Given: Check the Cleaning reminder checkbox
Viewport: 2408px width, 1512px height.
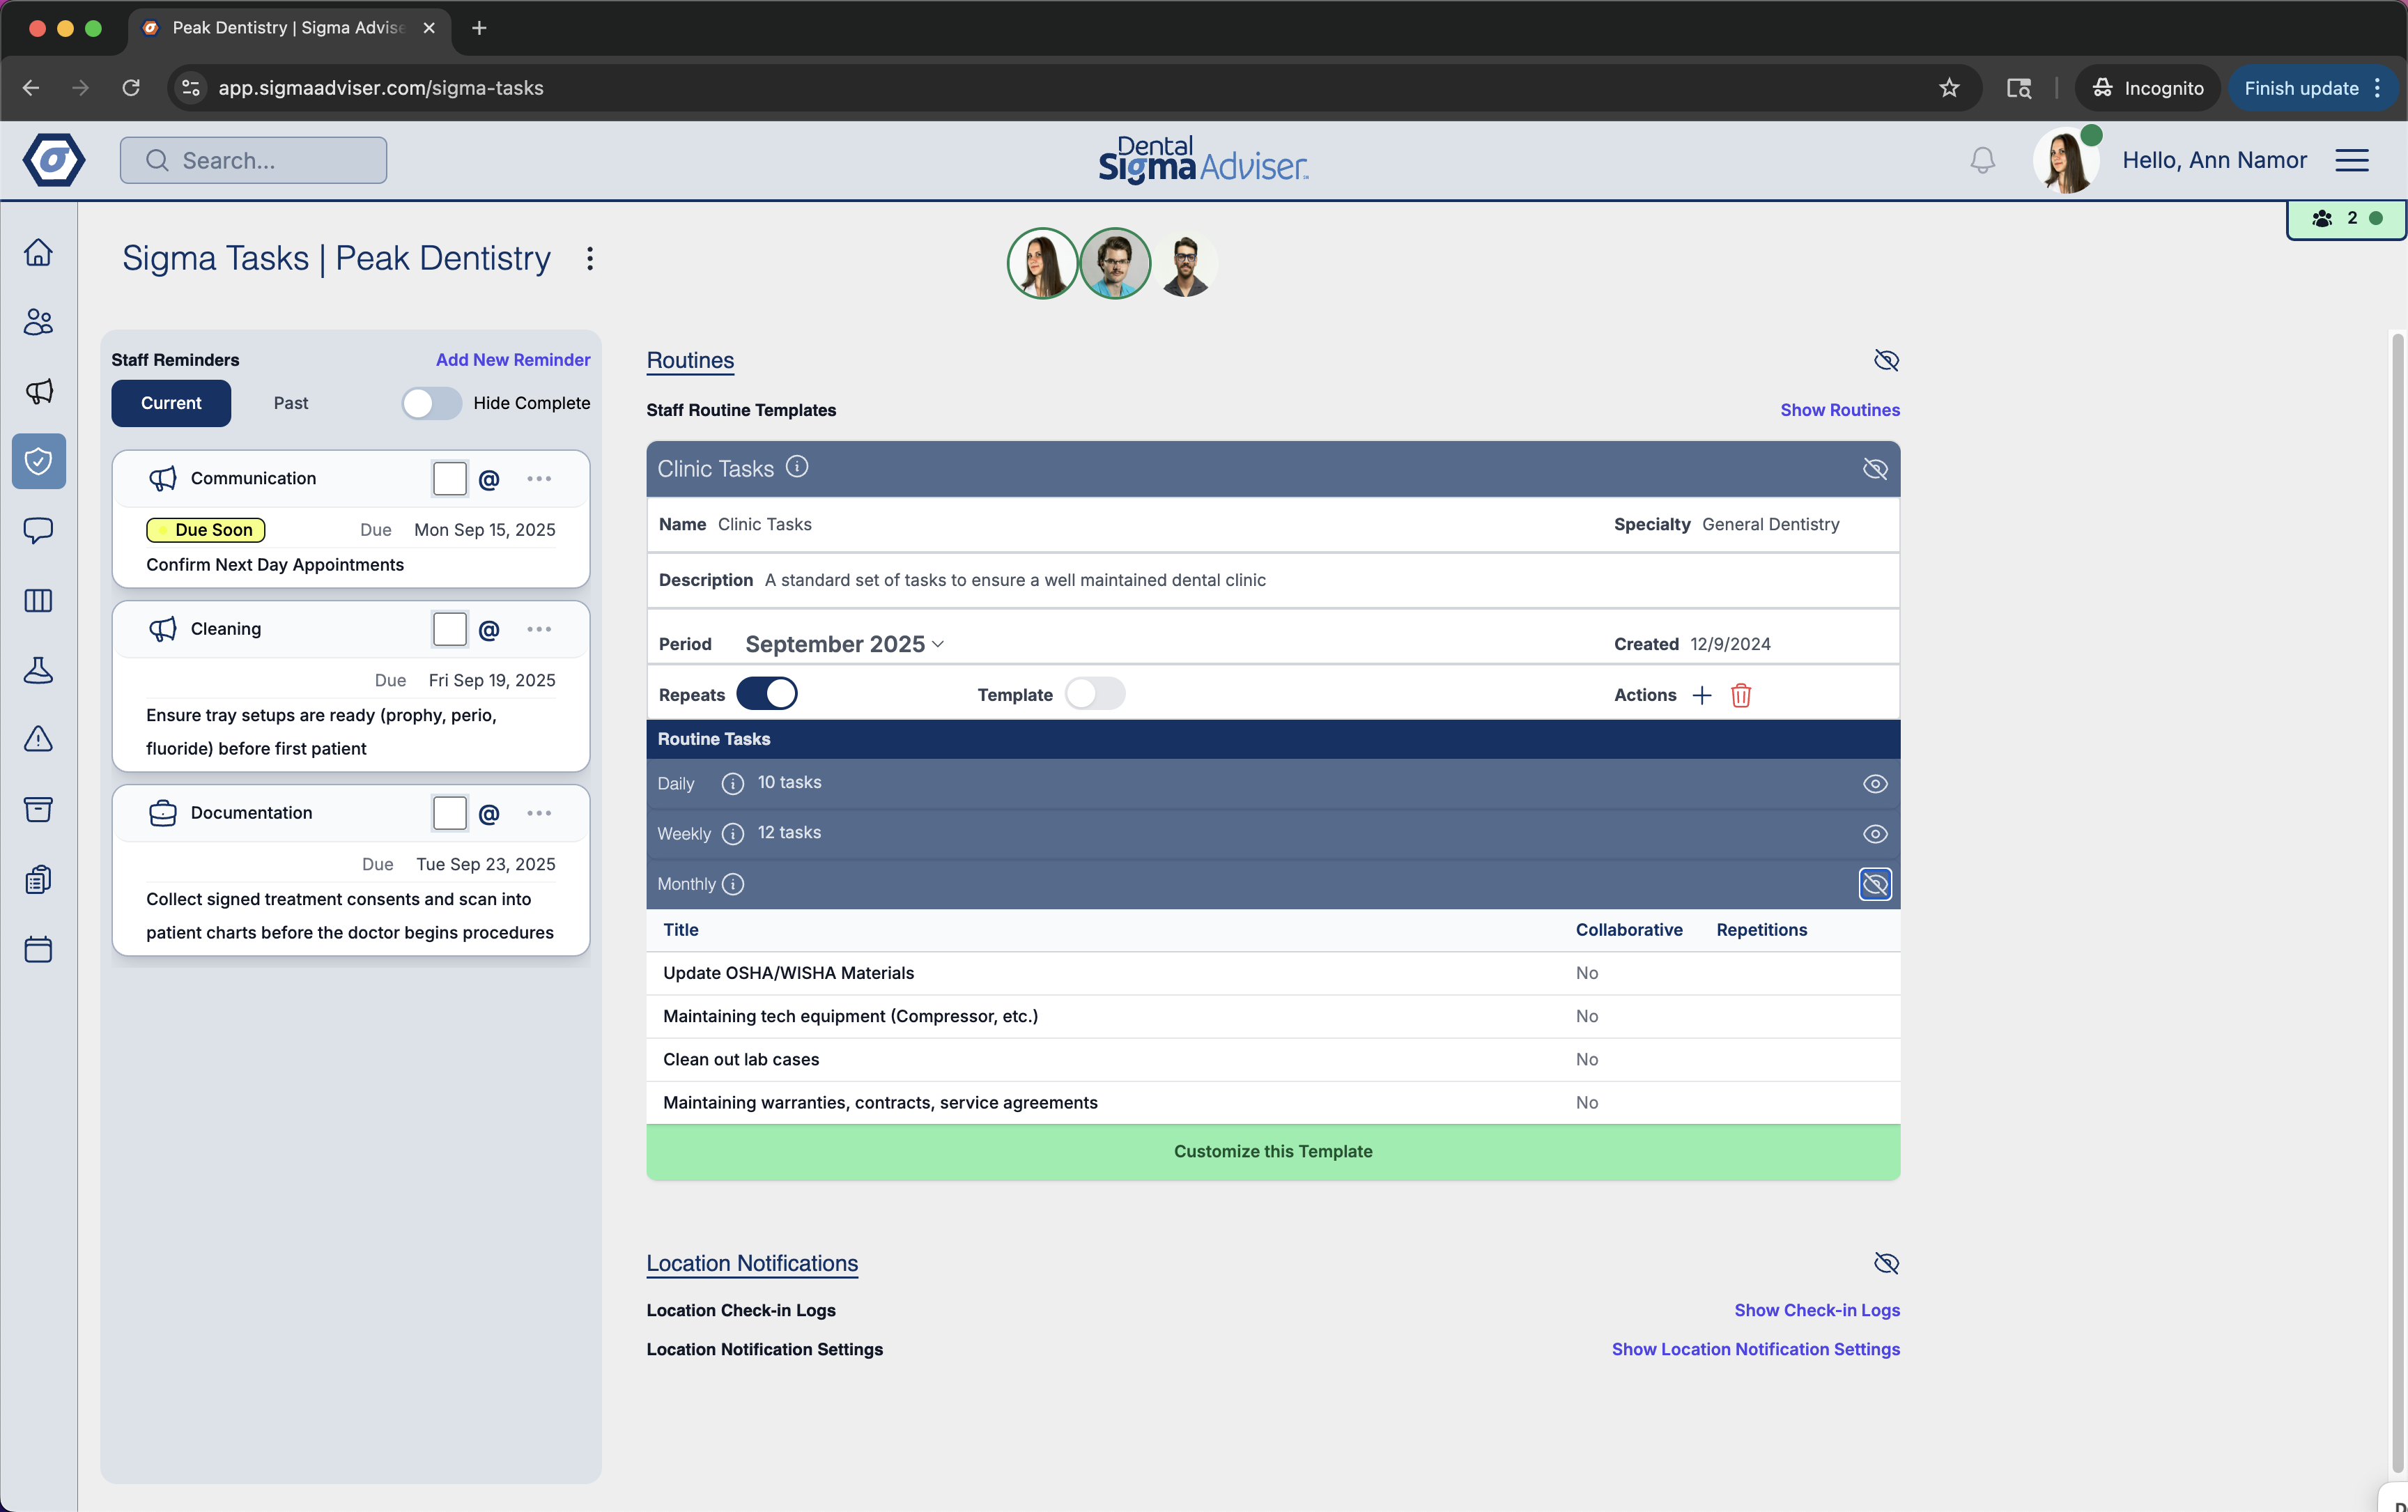Looking at the screenshot, I should coord(450,630).
